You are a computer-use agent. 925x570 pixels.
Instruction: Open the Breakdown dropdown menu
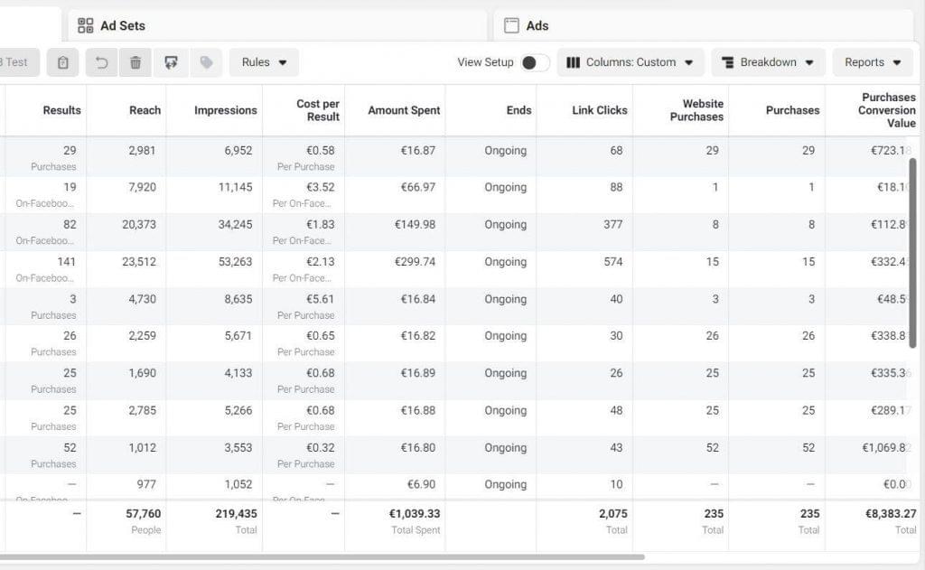click(x=768, y=62)
